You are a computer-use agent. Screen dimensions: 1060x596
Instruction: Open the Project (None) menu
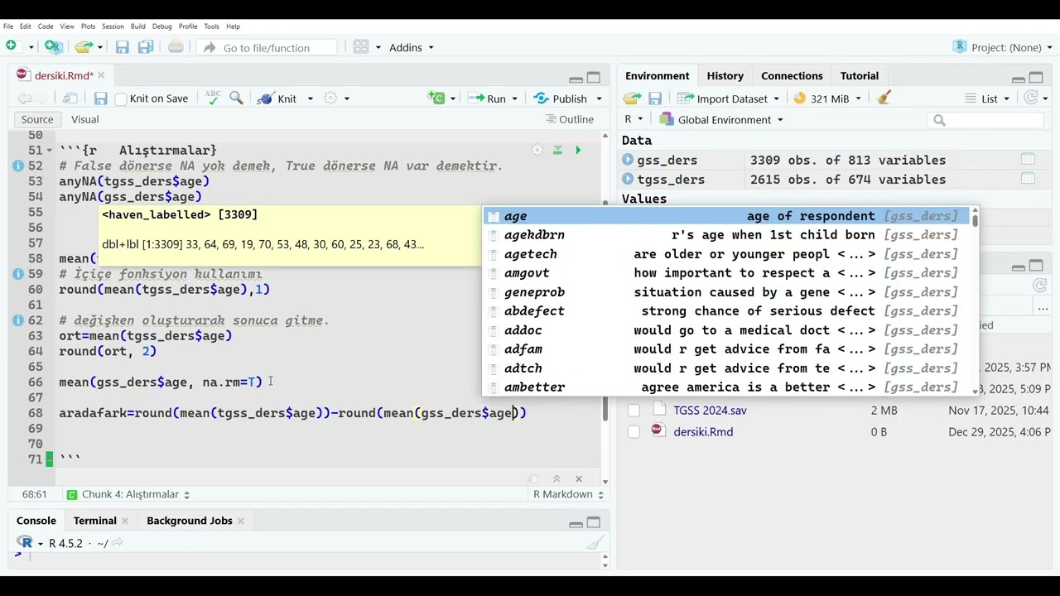1003,47
